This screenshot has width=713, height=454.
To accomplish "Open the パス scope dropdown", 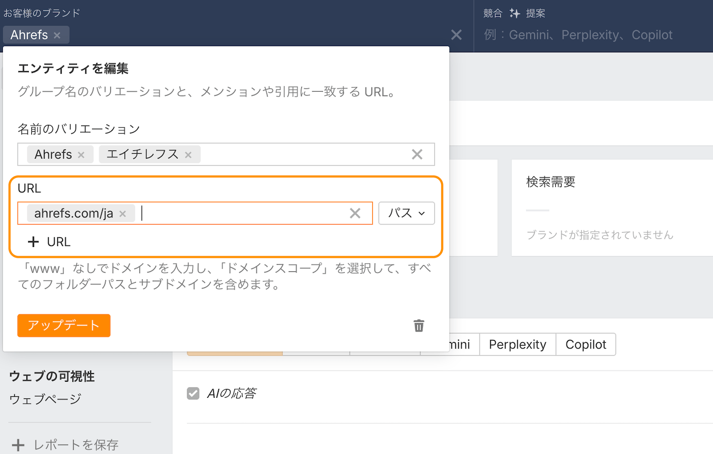I will (406, 213).
